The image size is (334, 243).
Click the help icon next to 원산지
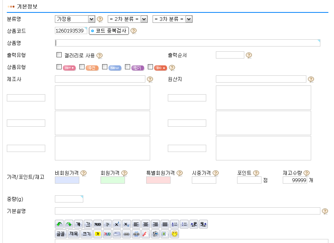pos(311,79)
